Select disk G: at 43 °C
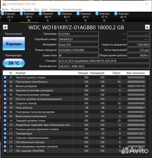This screenshot has height=158, width=152. [123, 17]
